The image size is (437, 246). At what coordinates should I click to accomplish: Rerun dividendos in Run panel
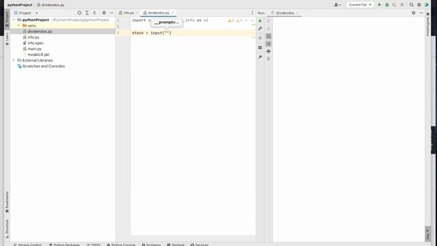(260, 21)
